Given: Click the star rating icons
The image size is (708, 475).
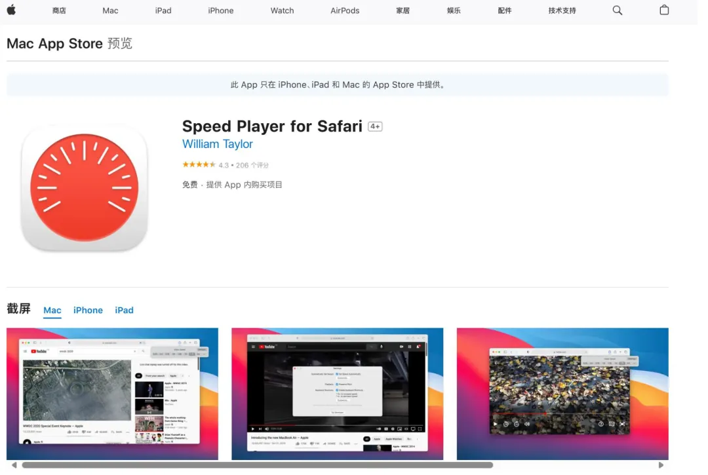Looking at the screenshot, I should coord(199,164).
